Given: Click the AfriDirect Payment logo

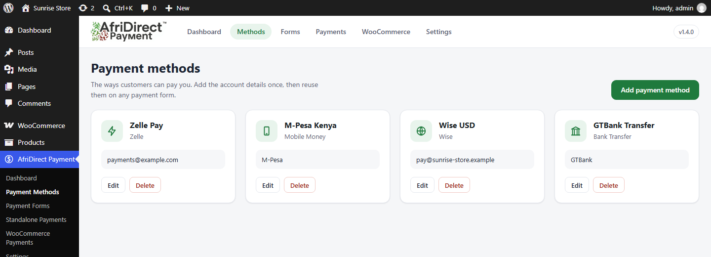Looking at the screenshot, I should 129,31.
